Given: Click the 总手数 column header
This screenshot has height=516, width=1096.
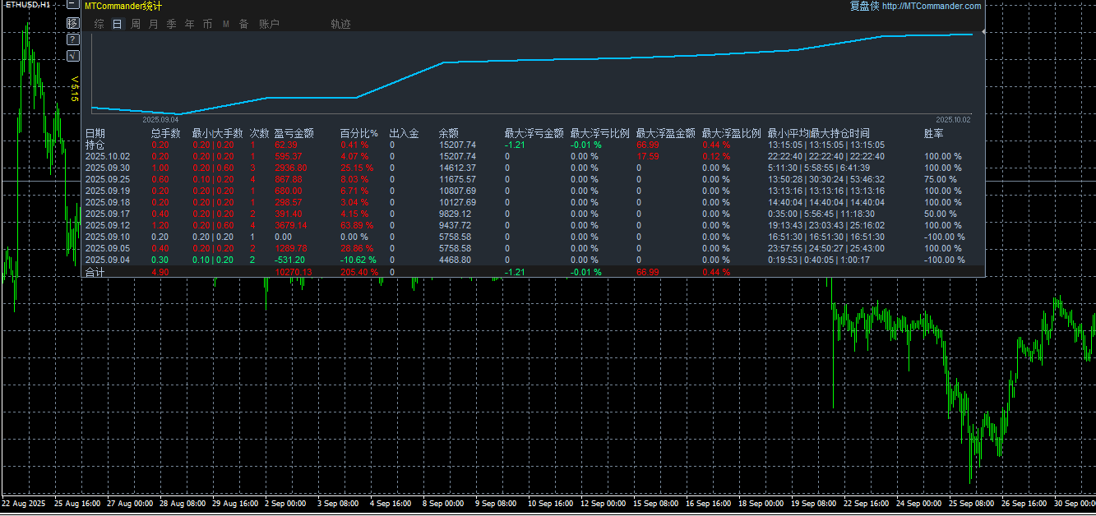Looking at the screenshot, I should pos(166,133).
